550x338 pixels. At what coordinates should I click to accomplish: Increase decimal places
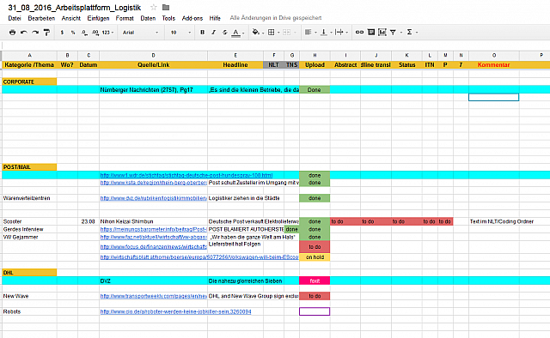[x=95, y=33]
